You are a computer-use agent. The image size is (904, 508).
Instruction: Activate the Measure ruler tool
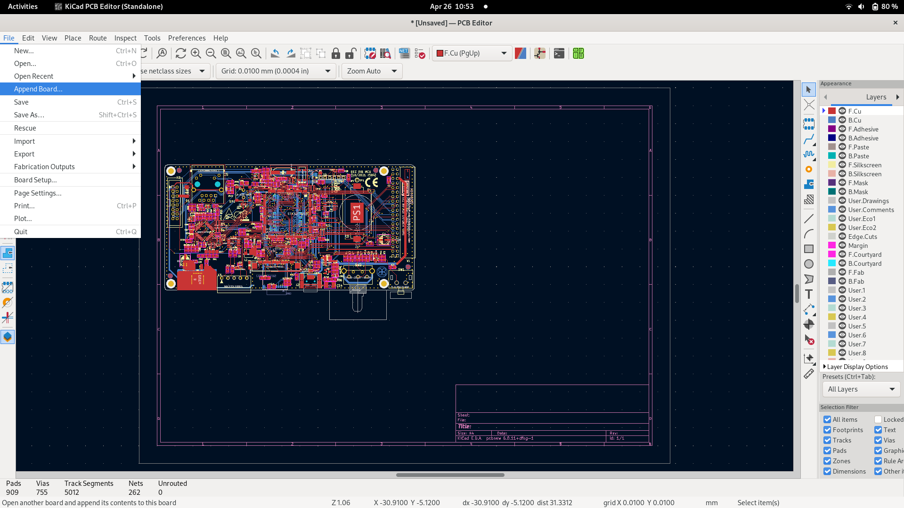[808, 374]
